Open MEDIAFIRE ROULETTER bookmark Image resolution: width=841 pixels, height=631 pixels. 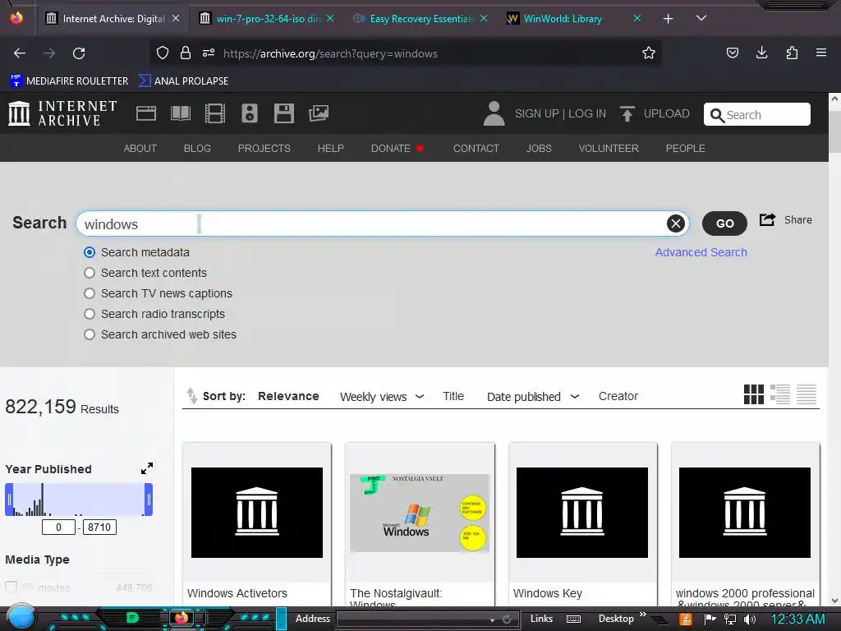[69, 81]
